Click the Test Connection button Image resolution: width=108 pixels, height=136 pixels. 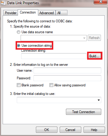84,112
